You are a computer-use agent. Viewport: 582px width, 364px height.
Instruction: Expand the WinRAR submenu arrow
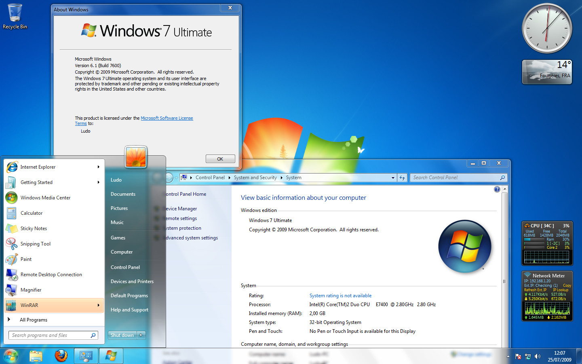coord(98,305)
